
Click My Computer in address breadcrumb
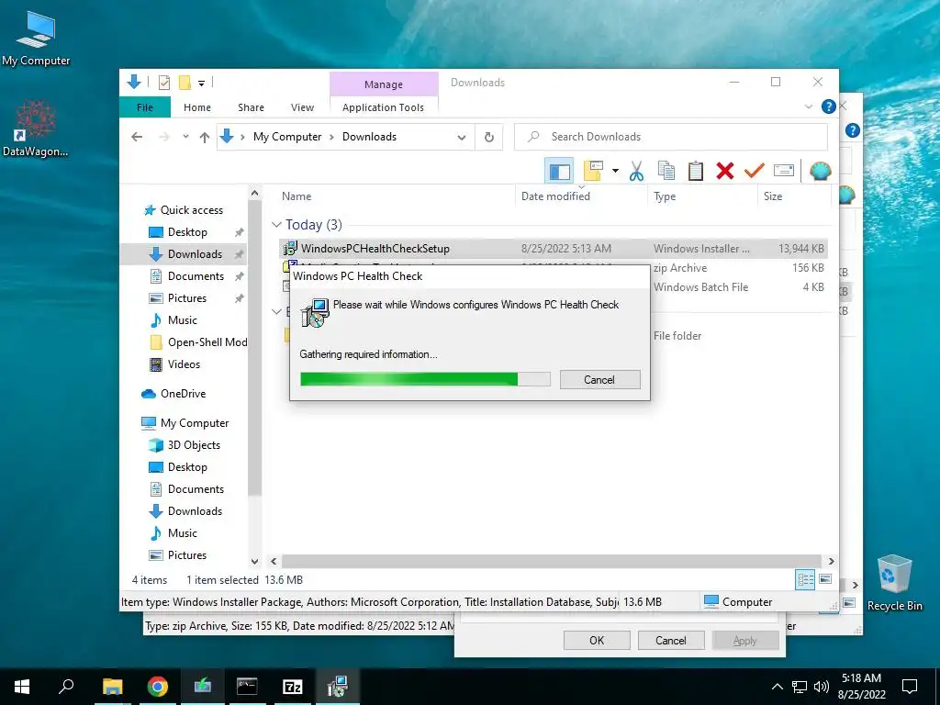click(287, 137)
